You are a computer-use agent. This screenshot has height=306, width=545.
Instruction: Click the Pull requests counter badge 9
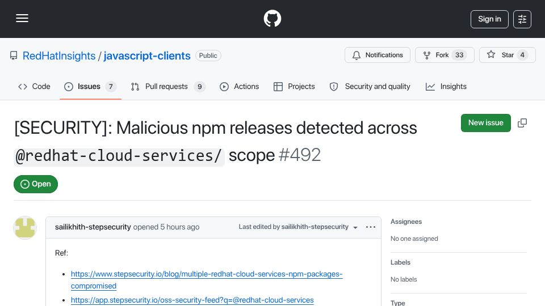199,86
